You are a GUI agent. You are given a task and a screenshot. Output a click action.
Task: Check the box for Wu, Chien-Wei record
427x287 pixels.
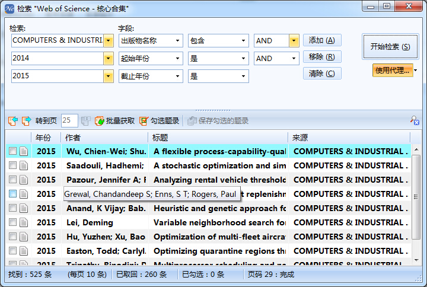click(12, 151)
